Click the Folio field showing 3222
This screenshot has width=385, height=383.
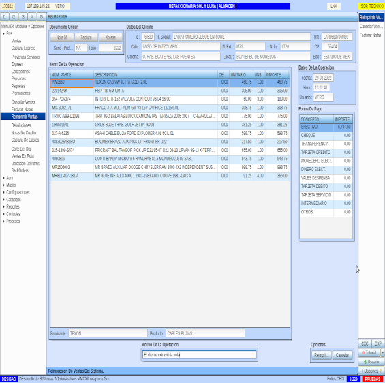click(110, 48)
